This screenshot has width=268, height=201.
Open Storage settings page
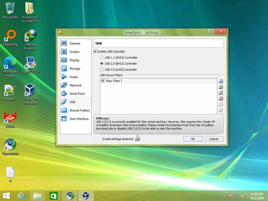coord(76,68)
